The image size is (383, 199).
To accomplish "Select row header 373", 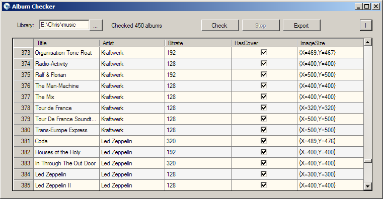I will pyautogui.click(x=23, y=53).
